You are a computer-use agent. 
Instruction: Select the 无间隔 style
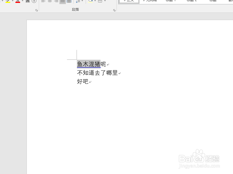[151, 1]
